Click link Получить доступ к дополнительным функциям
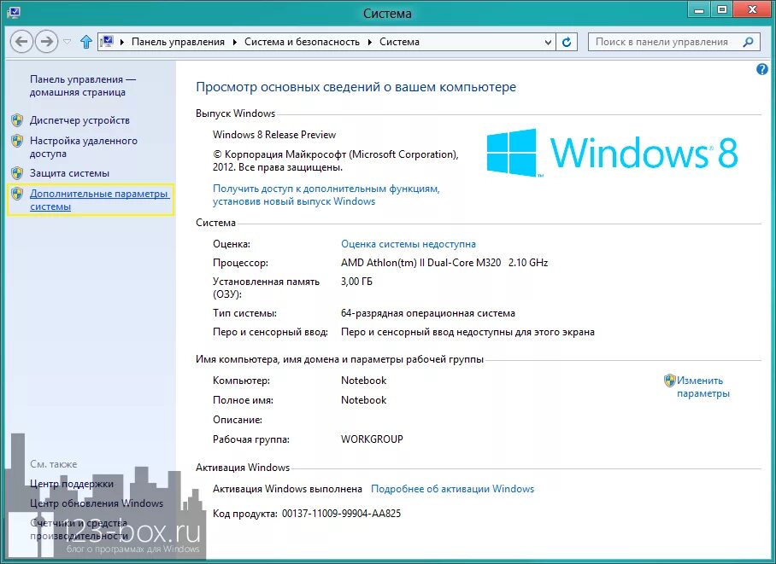 pyautogui.click(x=326, y=195)
